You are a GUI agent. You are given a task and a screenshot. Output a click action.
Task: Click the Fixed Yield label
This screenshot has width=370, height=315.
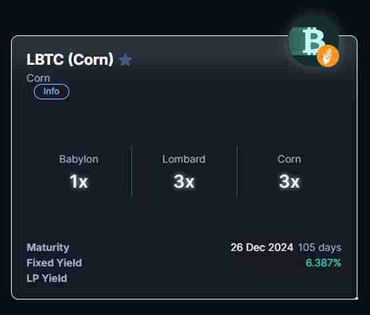pyautogui.click(x=54, y=262)
